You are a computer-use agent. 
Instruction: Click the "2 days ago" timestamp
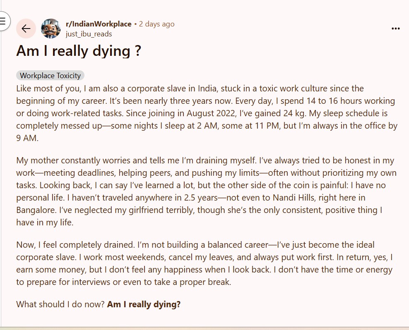[157, 24]
